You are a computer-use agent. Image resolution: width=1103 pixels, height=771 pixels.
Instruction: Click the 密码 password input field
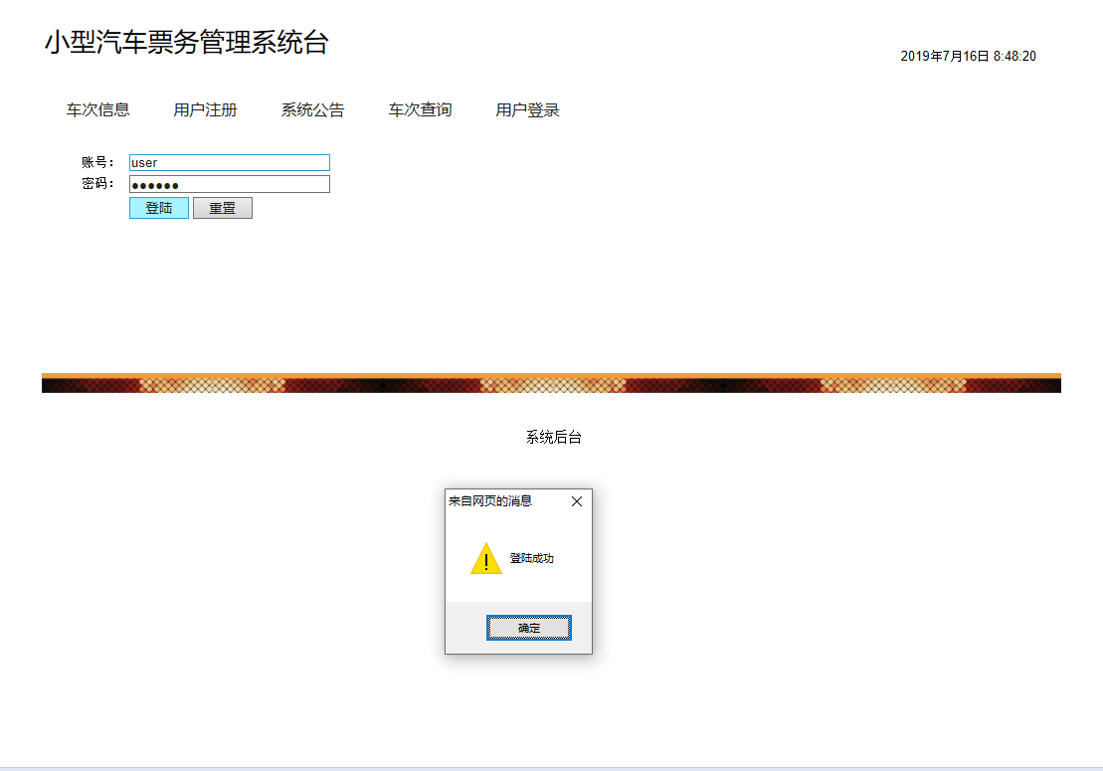pyautogui.click(x=229, y=183)
